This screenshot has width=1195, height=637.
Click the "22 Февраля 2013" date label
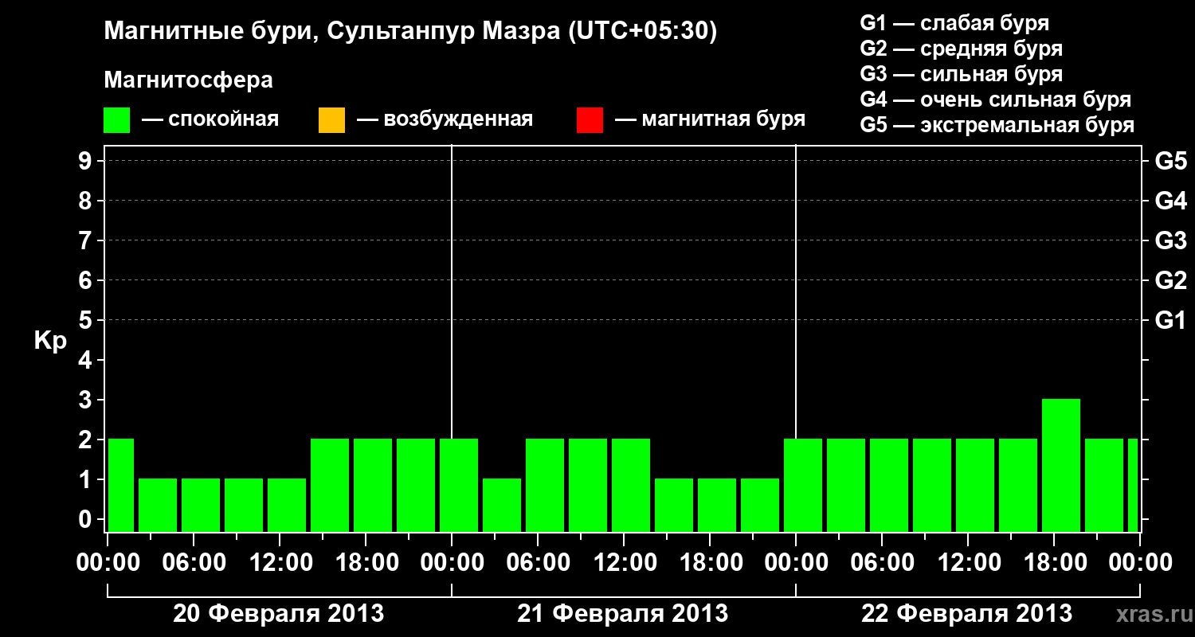[967, 614]
